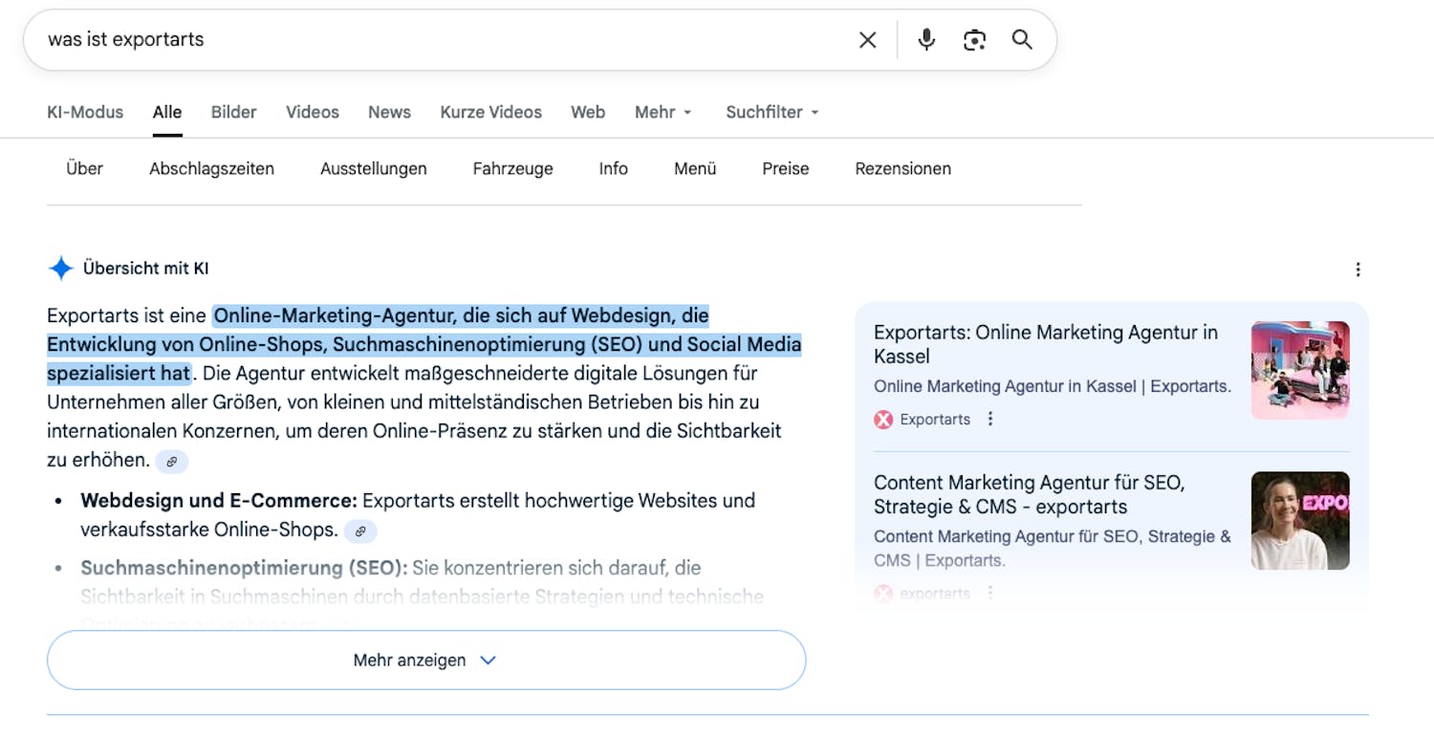Viewport: 1434px width, 737px height.
Task: Clear the search field with the X icon
Action: (x=867, y=39)
